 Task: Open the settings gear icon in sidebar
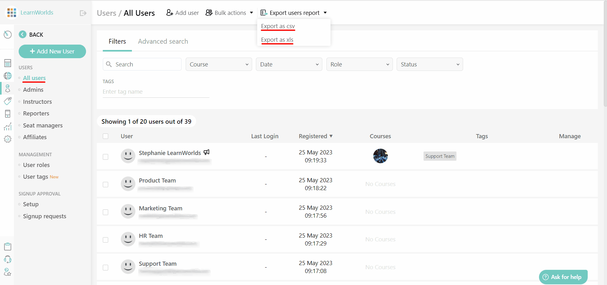pyautogui.click(x=8, y=139)
